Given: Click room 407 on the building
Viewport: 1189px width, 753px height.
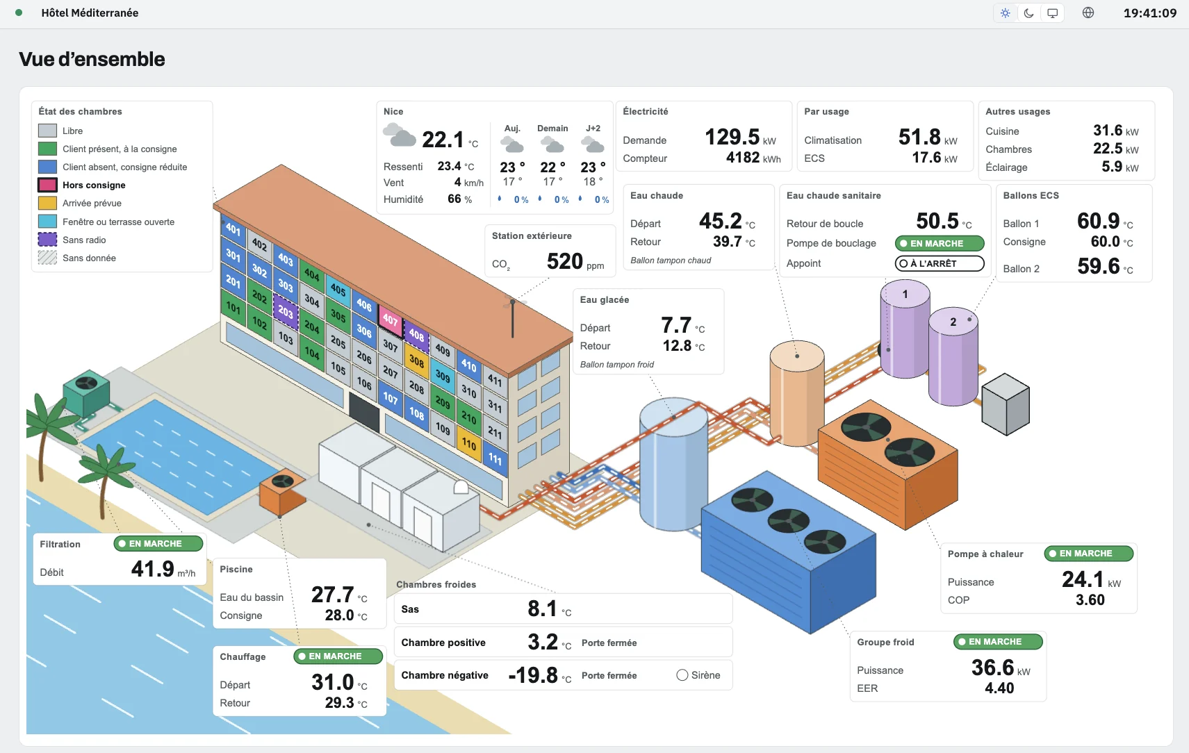Looking at the screenshot, I should [390, 320].
